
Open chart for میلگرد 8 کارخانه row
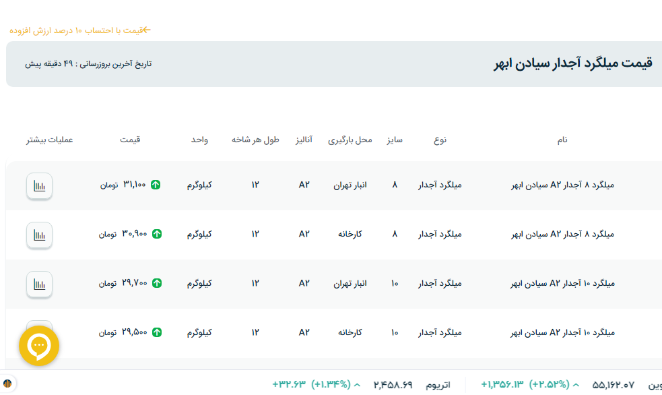40,235
